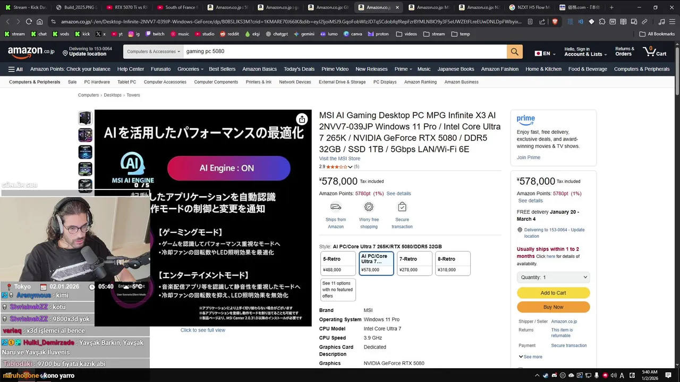680x382 pixels.
Task: Click the Steam tray icon
Action: click(546, 376)
